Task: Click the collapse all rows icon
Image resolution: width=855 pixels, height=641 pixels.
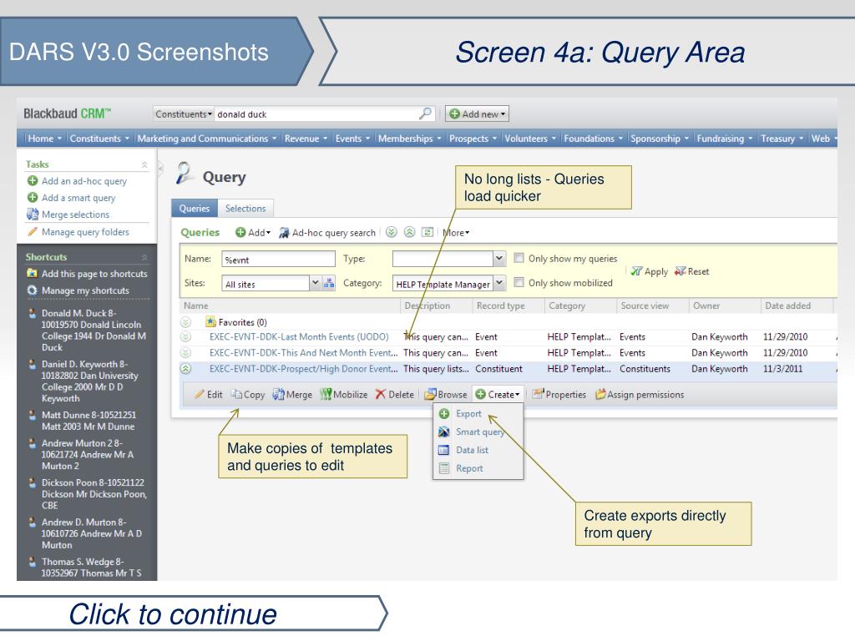Action: pos(409,232)
